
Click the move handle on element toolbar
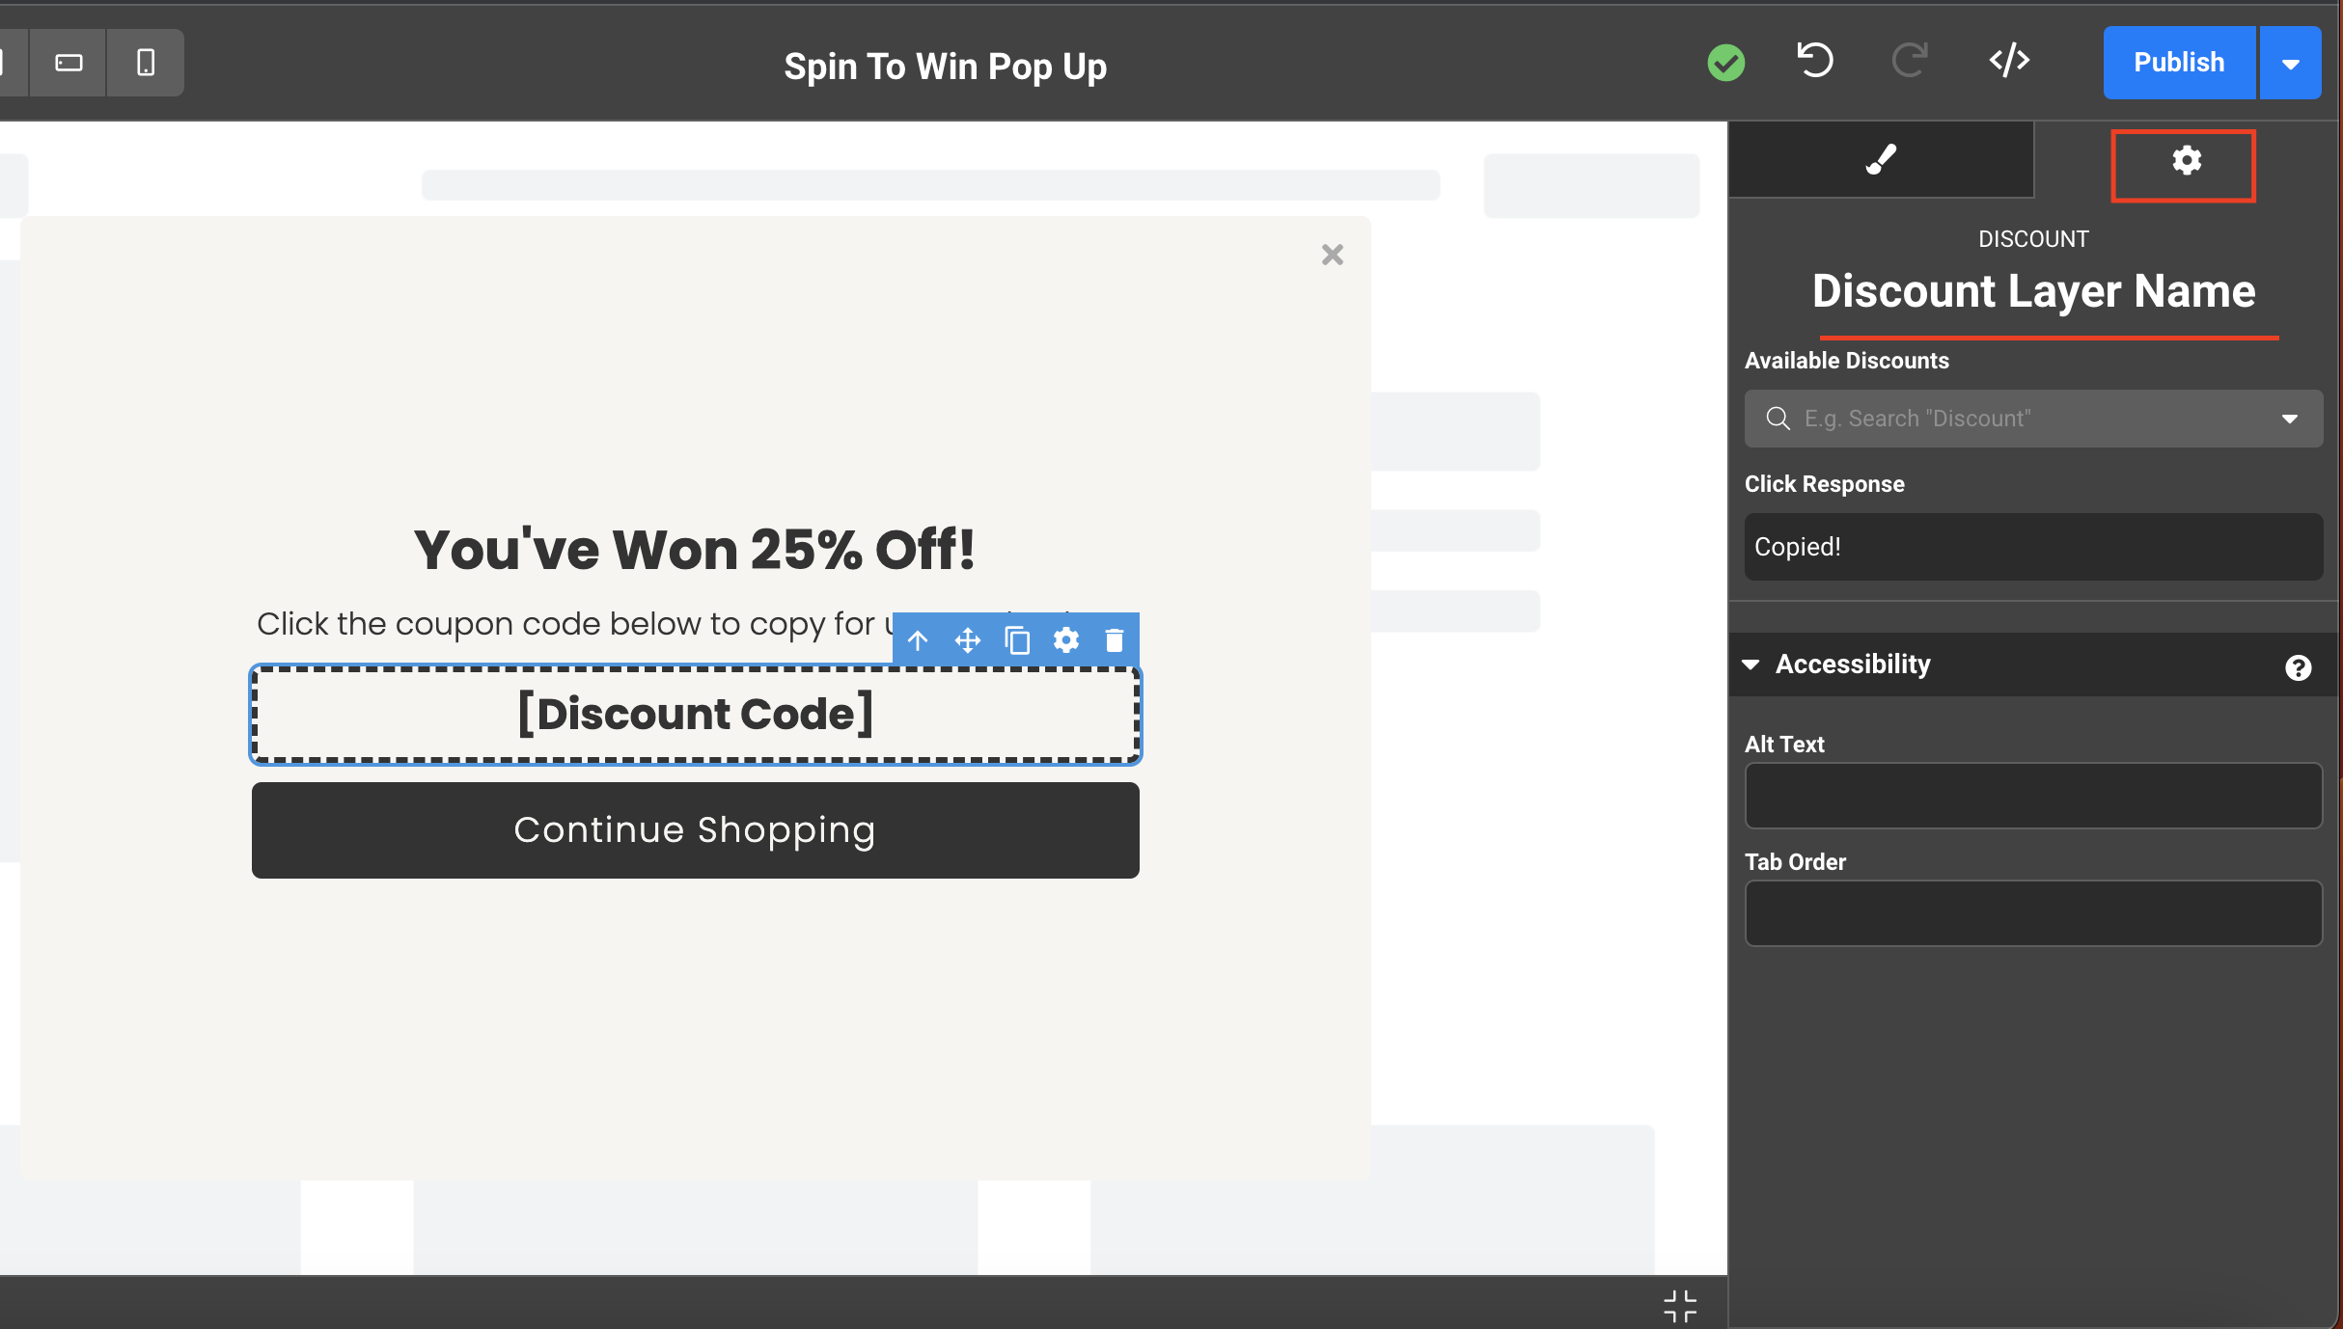pyautogui.click(x=967, y=640)
